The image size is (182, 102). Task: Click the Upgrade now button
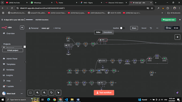point(169,20)
